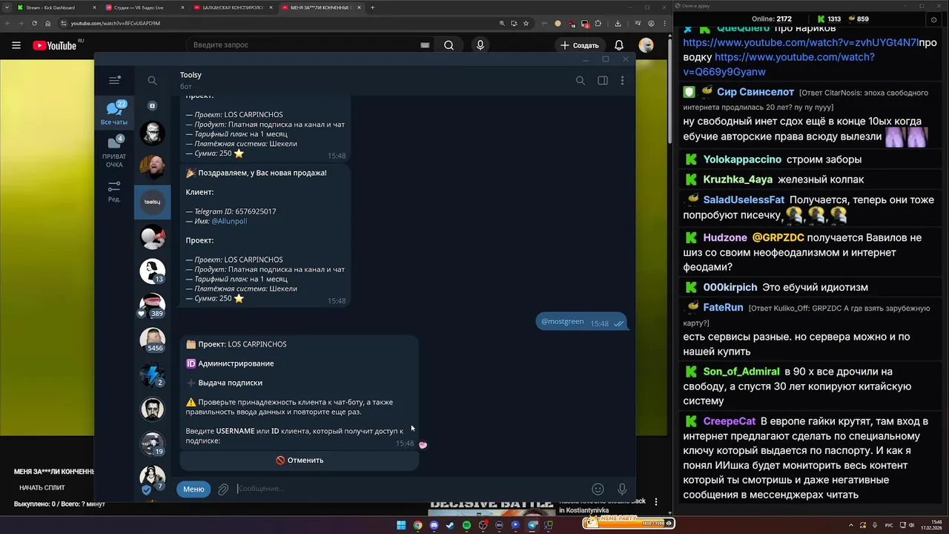Open Telegram hamburger menu in sidebar
Screen dimensions: 949x534
[114, 80]
